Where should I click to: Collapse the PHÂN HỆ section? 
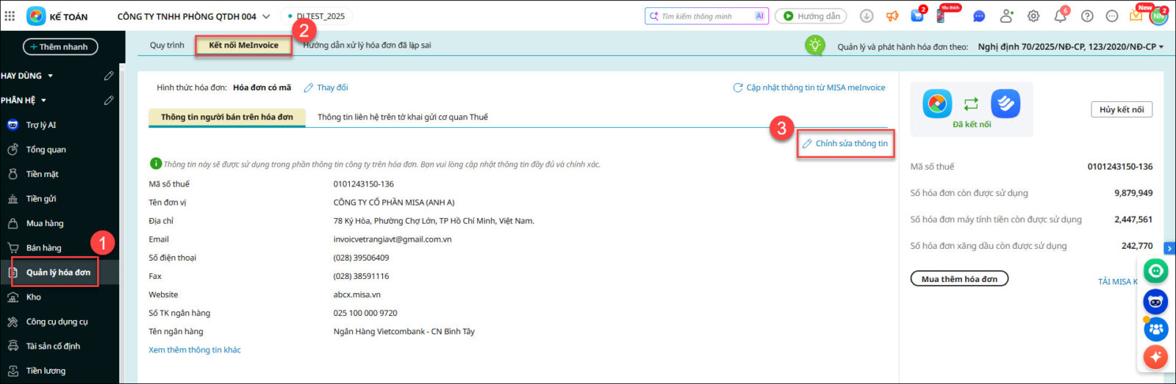[43, 100]
